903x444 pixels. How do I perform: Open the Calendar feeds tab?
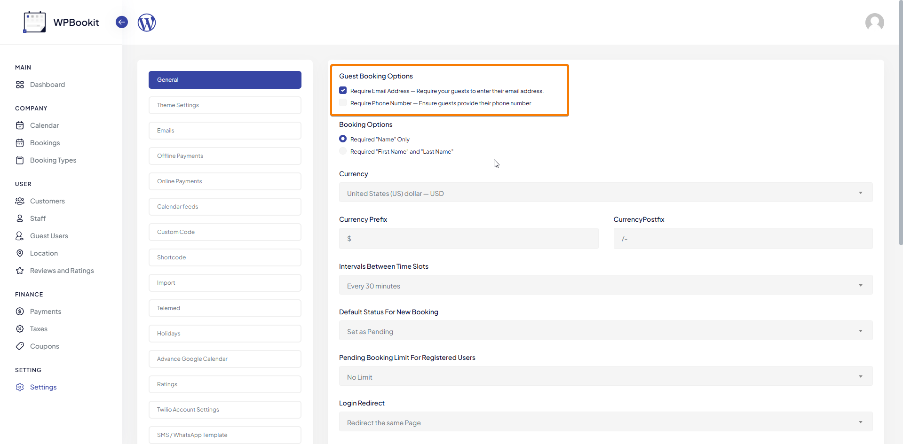pos(225,207)
